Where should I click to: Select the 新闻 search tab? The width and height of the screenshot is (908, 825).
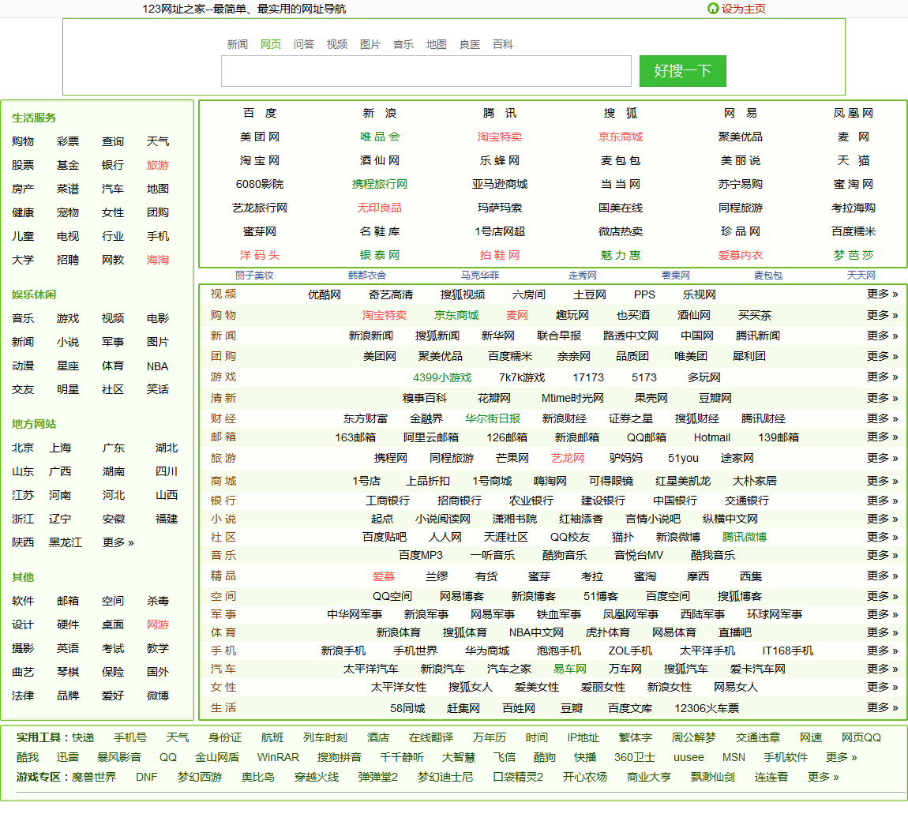tap(238, 44)
